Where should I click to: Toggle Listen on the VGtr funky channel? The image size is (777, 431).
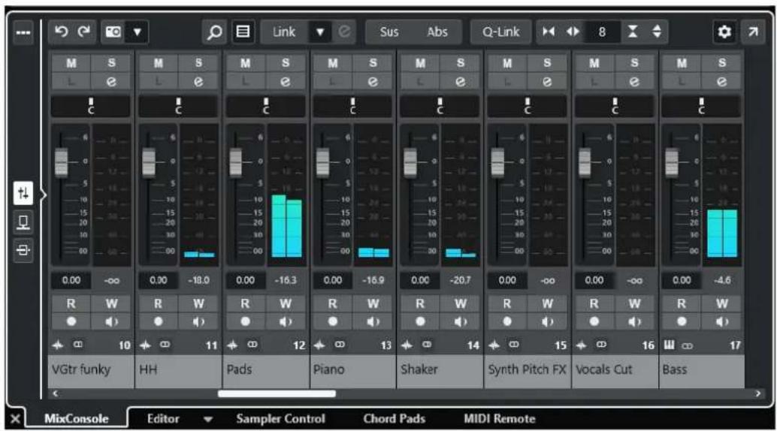pos(71,81)
